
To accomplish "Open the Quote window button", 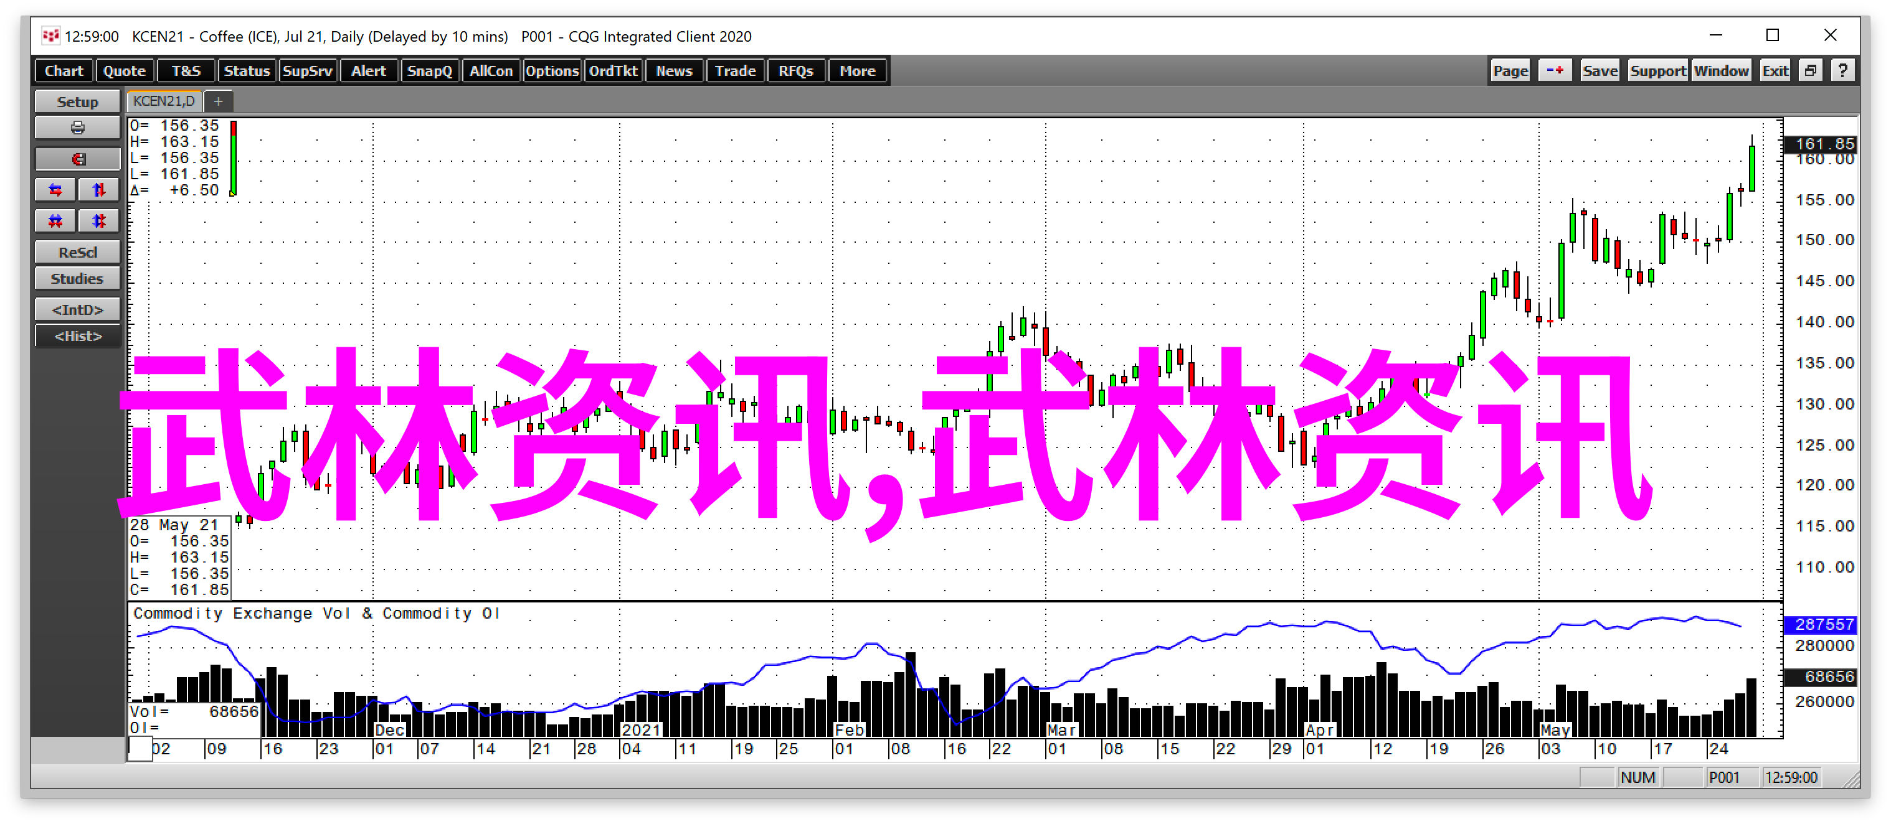I will click(x=124, y=71).
